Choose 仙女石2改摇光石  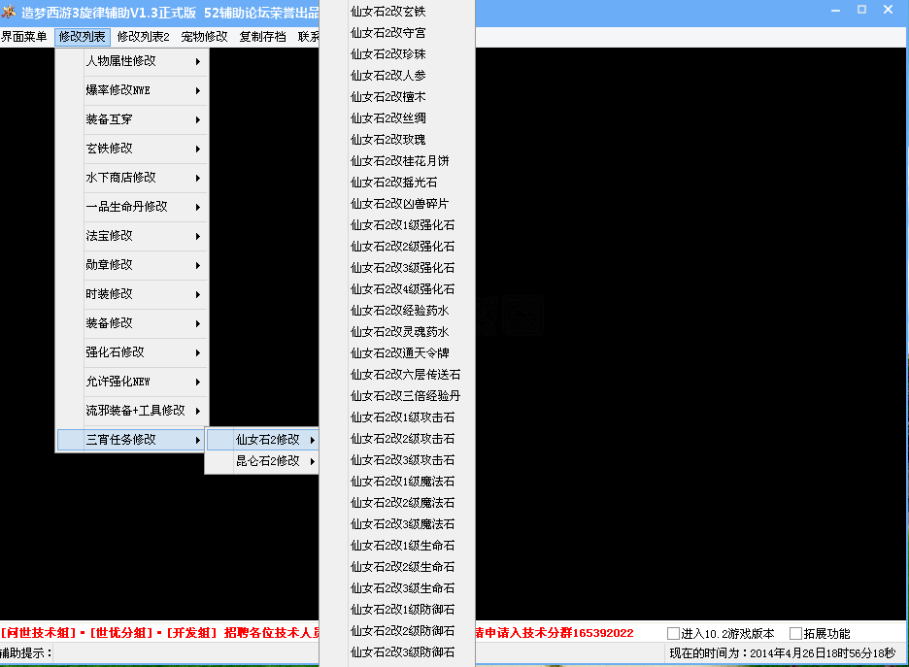397,183
